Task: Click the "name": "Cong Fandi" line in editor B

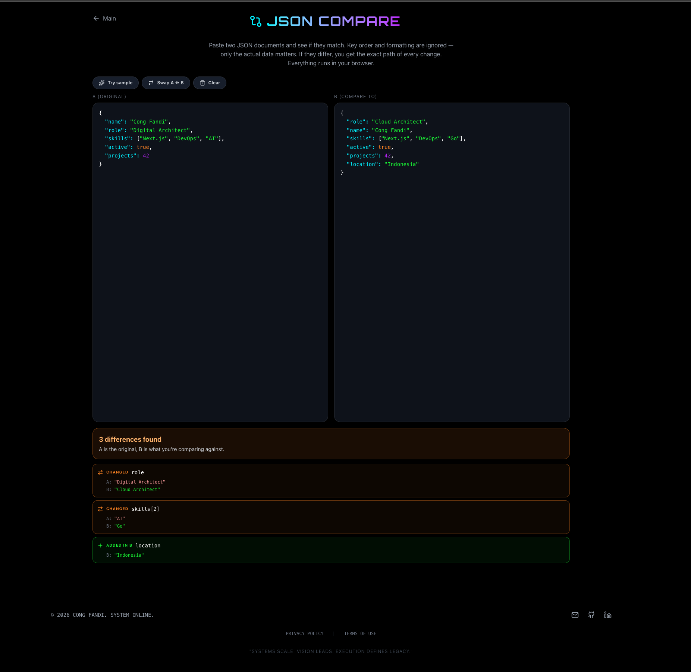Action: click(379, 130)
